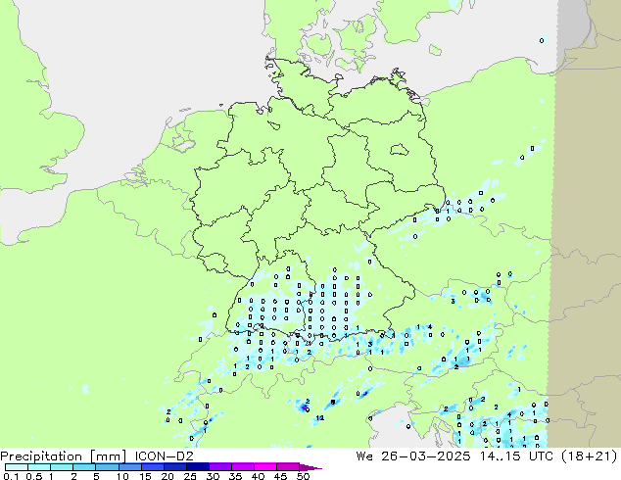
Task: Click the 0.5–1 mm legend color swatch
Action: click(39, 467)
